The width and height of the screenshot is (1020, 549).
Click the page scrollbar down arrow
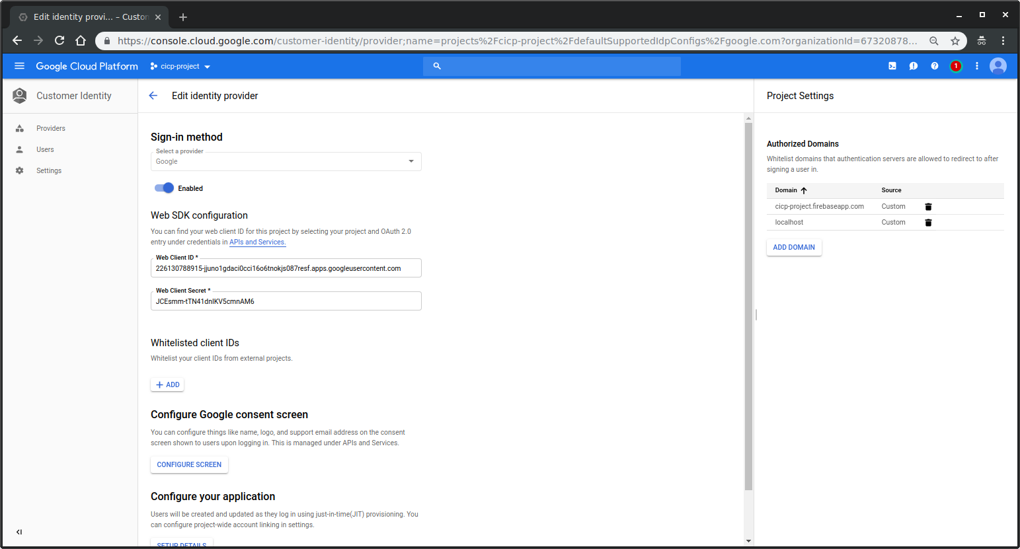coord(748,541)
